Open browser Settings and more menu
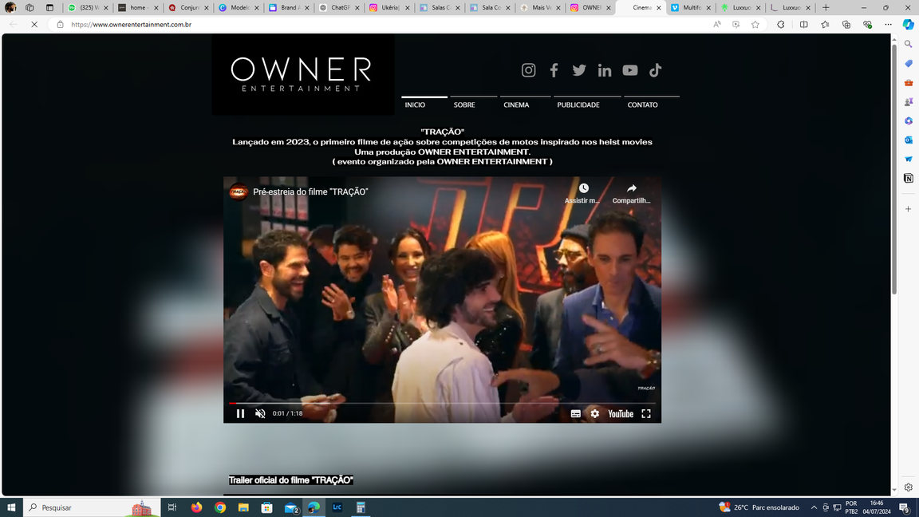The width and height of the screenshot is (919, 517). click(889, 25)
